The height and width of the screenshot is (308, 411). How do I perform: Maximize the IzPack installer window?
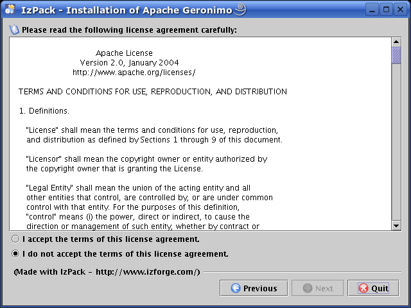386,10
